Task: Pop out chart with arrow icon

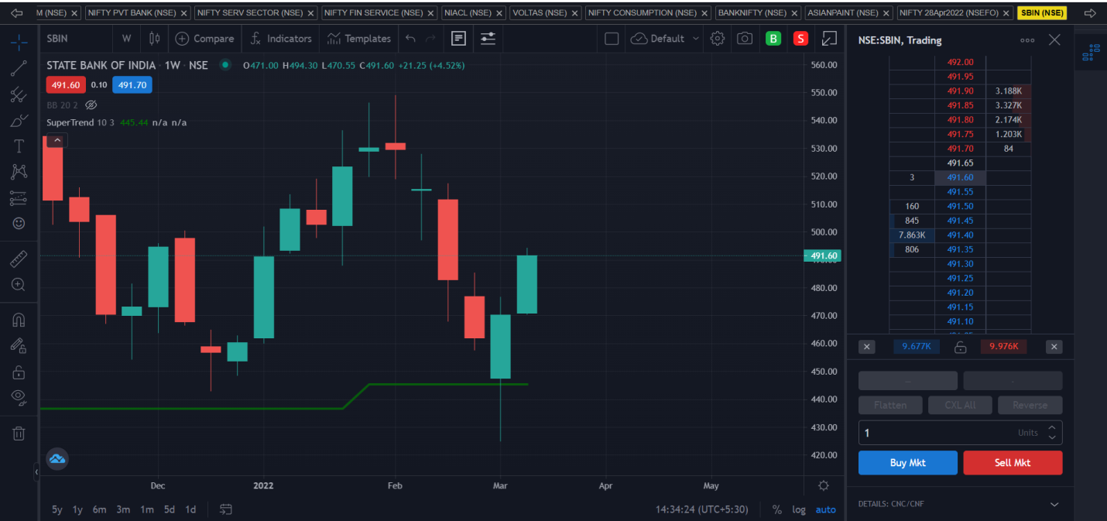Action: 829,39
